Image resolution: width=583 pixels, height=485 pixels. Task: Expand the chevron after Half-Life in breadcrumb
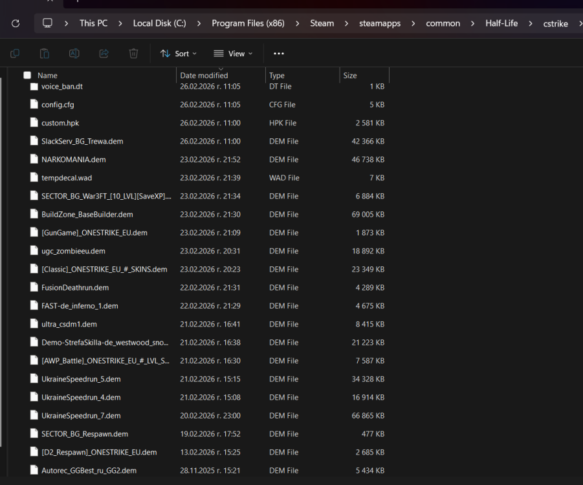[x=531, y=23]
